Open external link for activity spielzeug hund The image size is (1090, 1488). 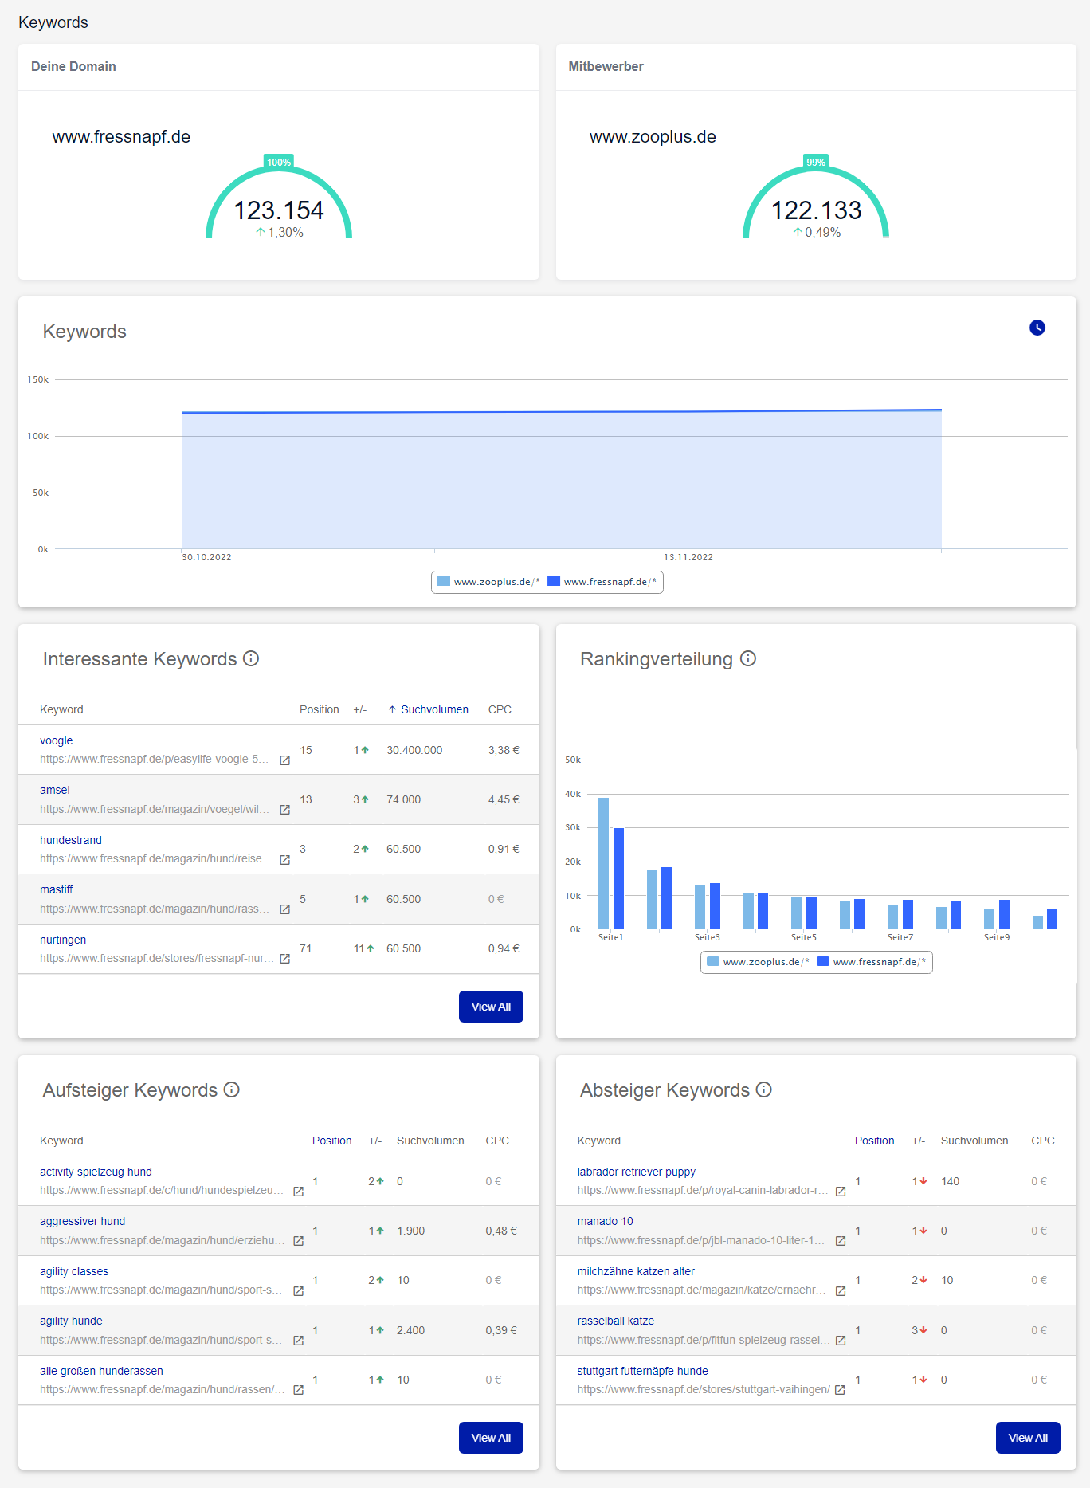(x=298, y=1192)
